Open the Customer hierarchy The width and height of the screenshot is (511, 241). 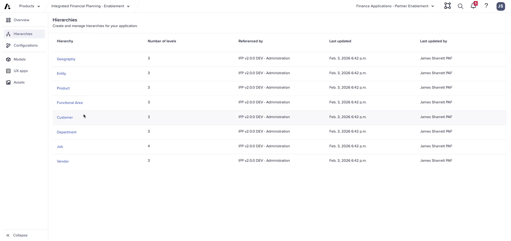pos(65,117)
